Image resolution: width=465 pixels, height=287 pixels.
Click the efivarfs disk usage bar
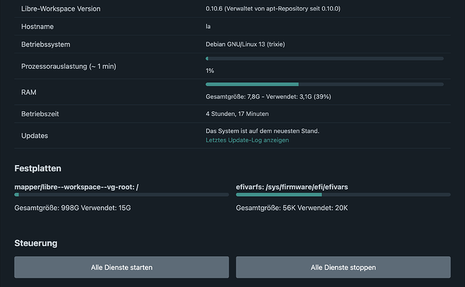(x=343, y=195)
